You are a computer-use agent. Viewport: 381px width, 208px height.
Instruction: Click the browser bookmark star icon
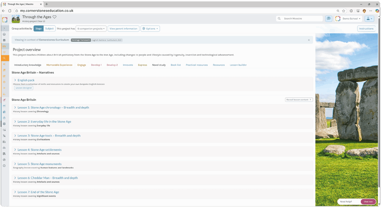344,11
